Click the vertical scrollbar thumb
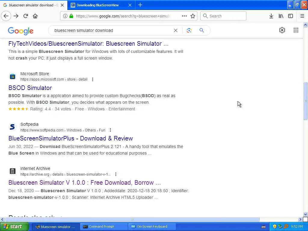Screen dimensions: 308x231 (x=306, y=101)
